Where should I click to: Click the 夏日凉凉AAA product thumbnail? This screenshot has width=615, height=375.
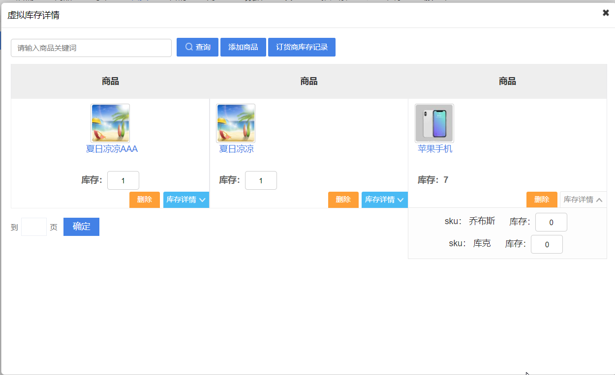click(x=110, y=123)
